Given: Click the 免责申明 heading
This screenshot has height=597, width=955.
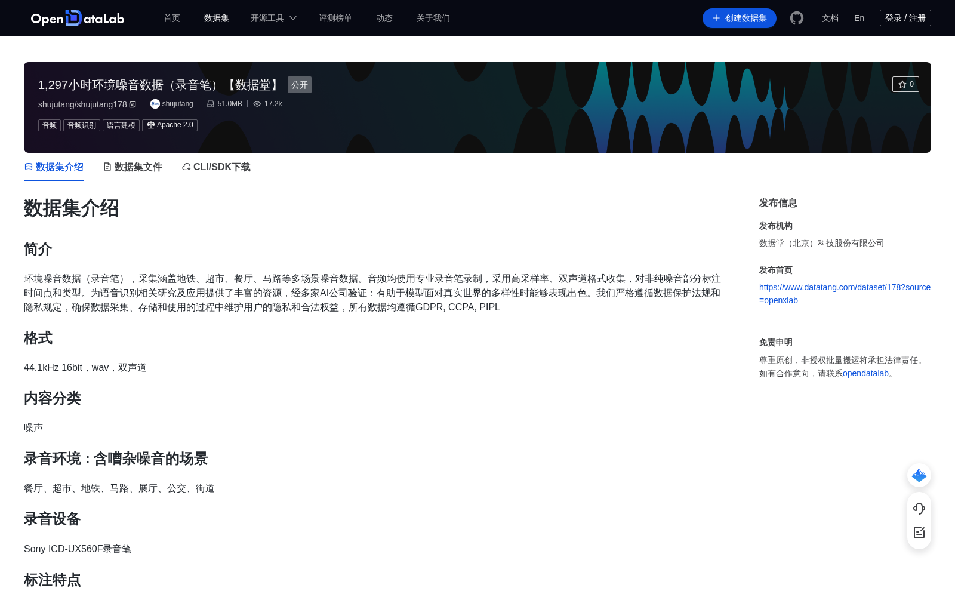Looking at the screenshot, I should pyautogui.click(x=776, y=342).
